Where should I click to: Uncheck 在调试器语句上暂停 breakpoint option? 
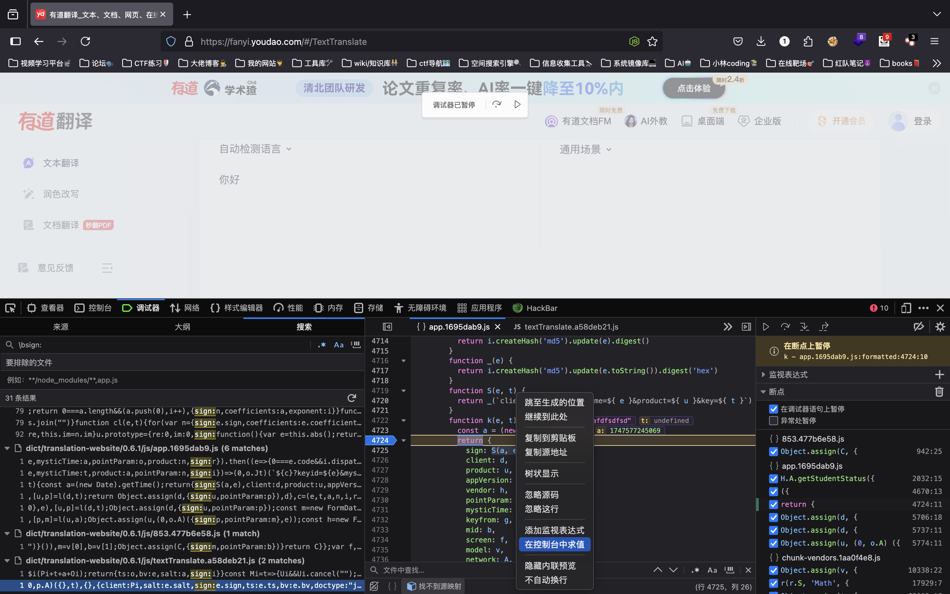[x=774, y=409]
